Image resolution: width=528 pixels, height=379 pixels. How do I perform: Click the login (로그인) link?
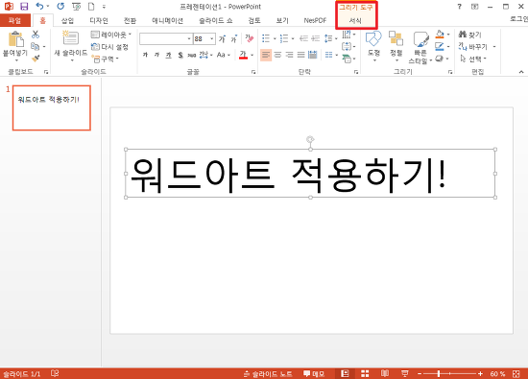point(519,19)
